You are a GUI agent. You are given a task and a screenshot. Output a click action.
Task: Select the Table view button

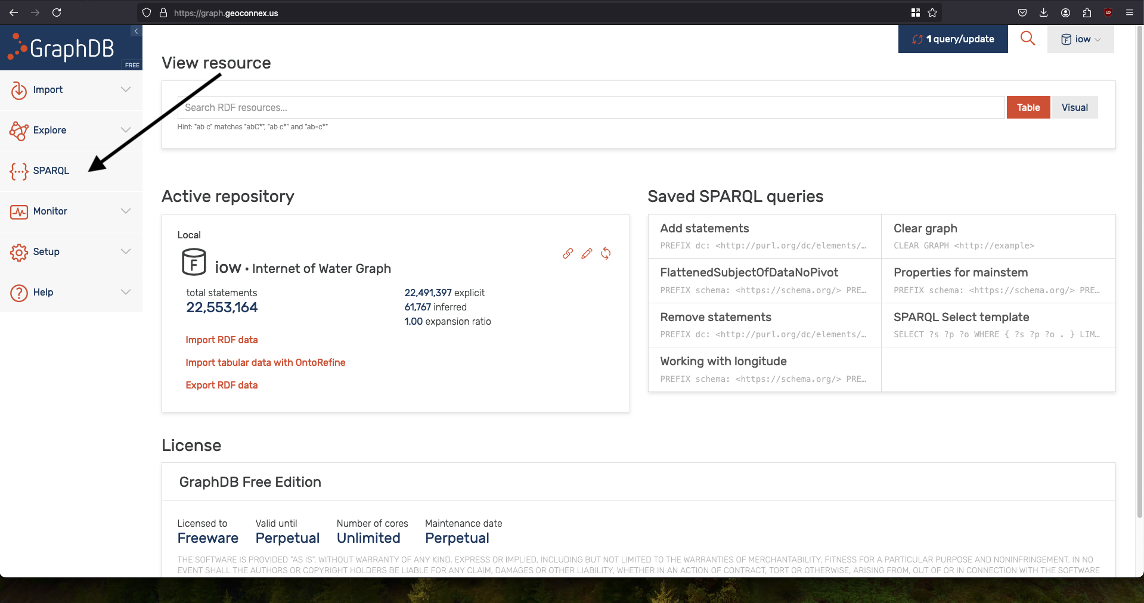(1028, 107)
